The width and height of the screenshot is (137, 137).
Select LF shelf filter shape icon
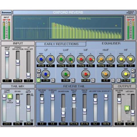coord(39,71)
